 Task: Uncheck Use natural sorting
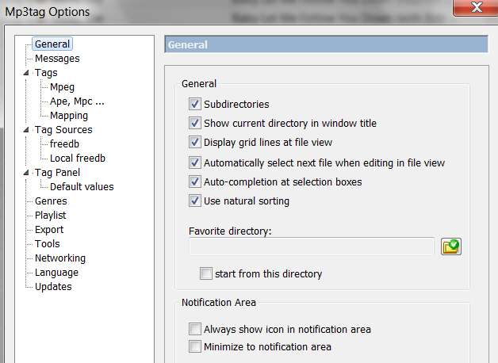click(x=195, y=201)
